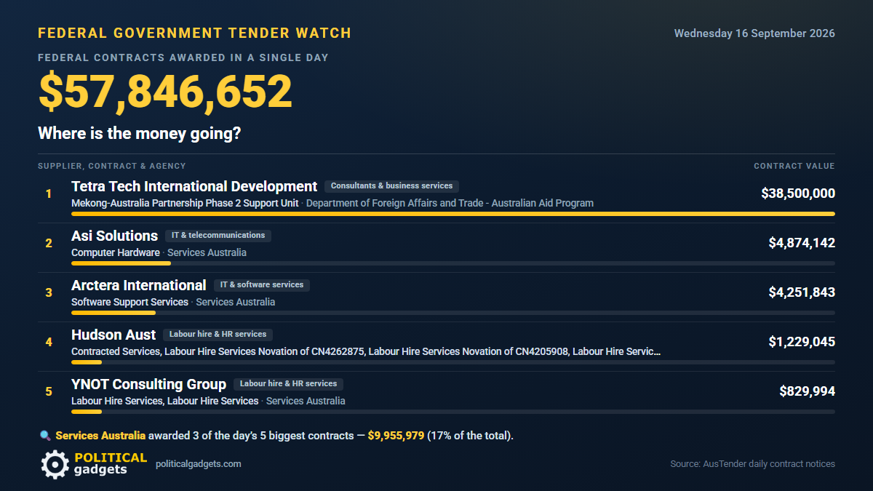Click Hudson Aust's Labour hire & HR services tag
The width and height of the screenshot is (873, 491).
(218, 335)
